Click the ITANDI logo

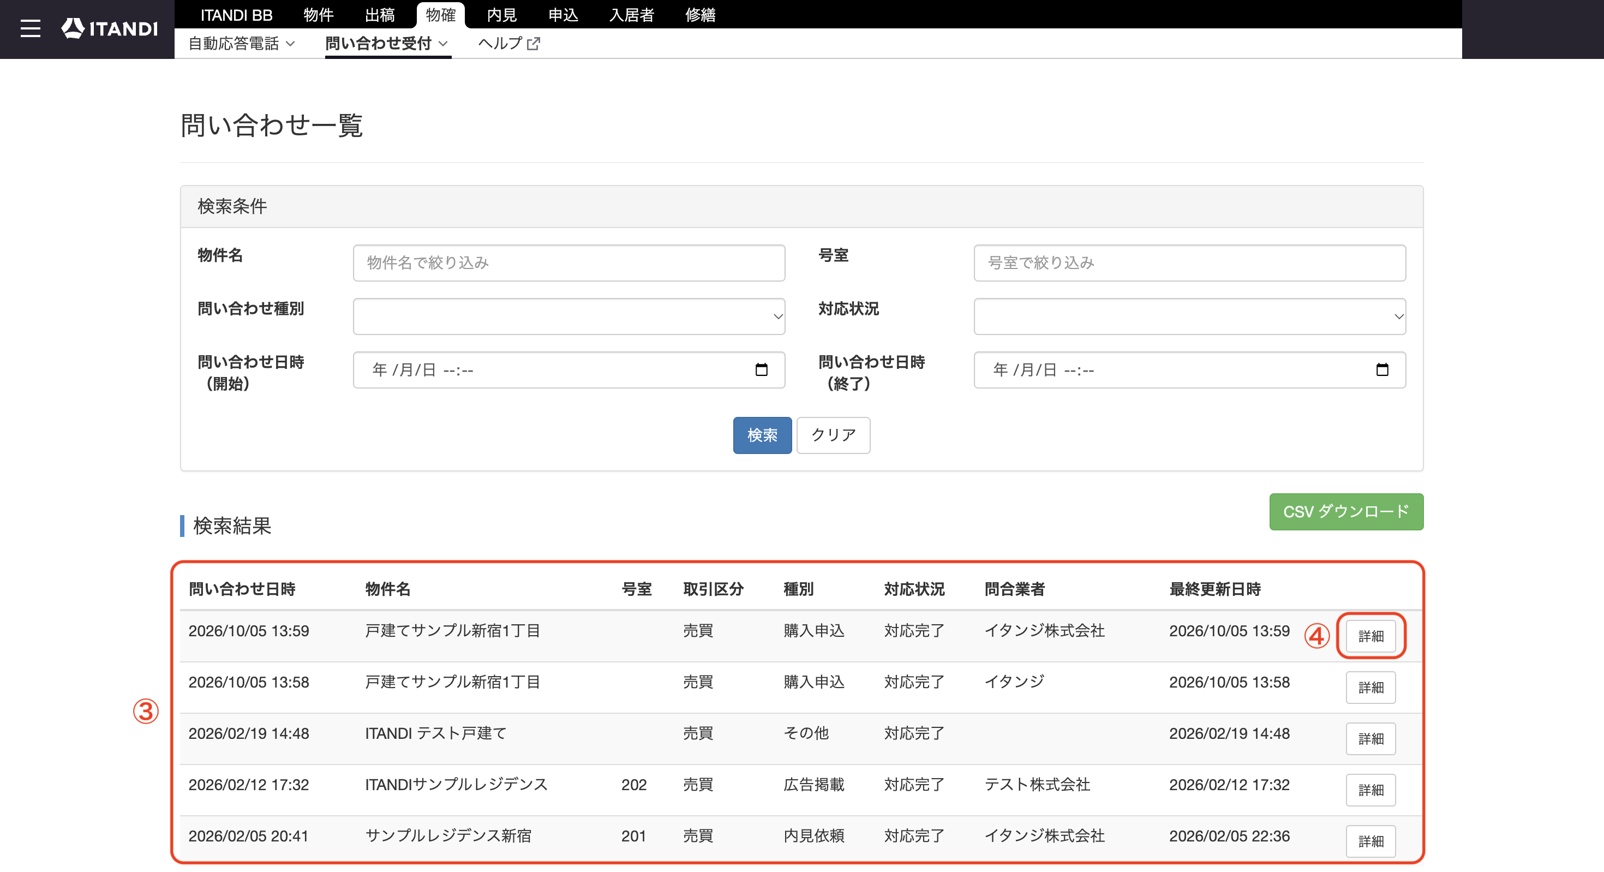[110, 29]
